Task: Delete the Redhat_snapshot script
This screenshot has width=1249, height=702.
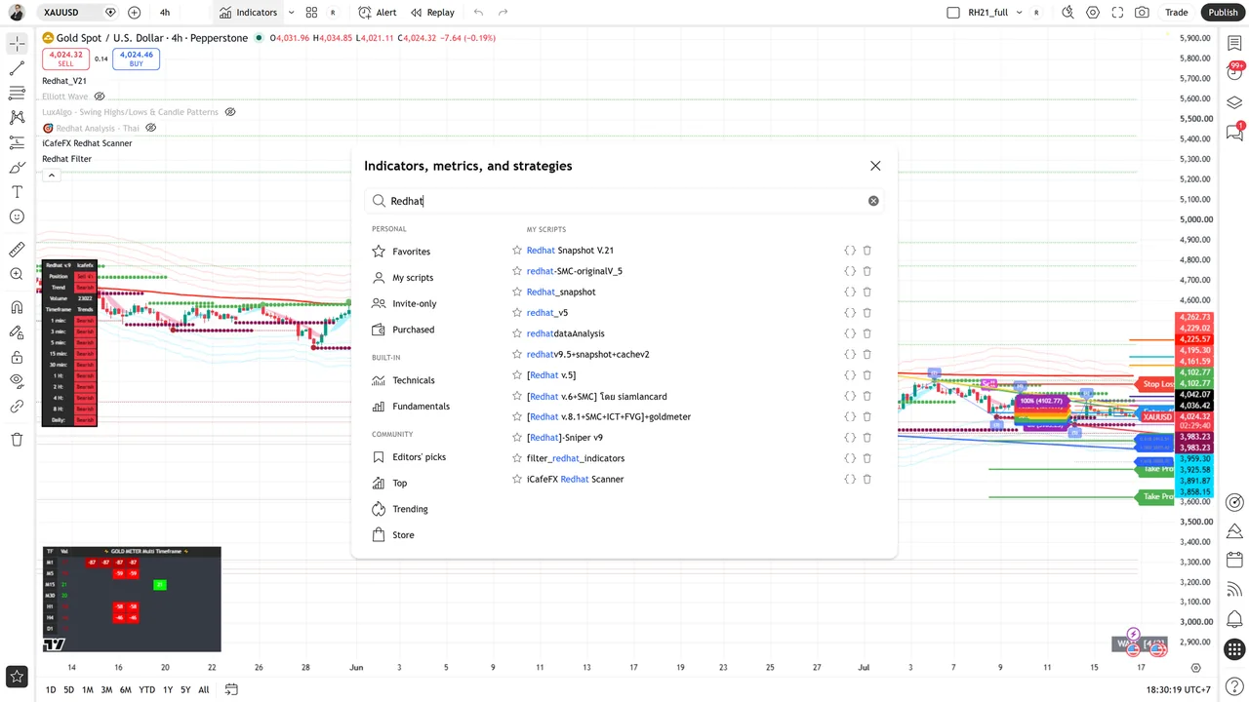Action: pyautogui.click(x=866, y=292)
